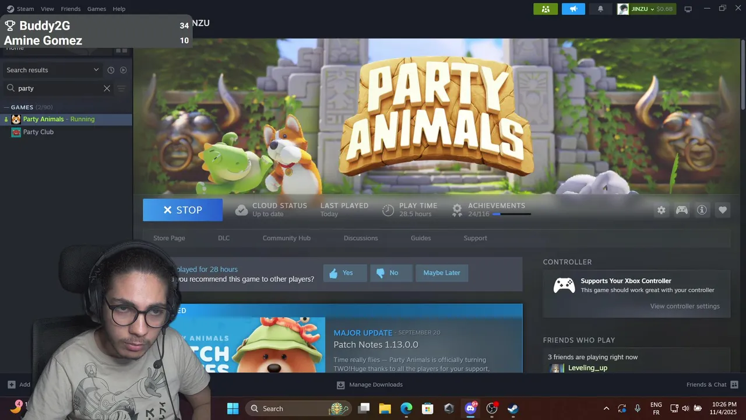This screenshot has height=420, width=746.
Task: Recommend the game with Yes
Action: pos(345,273)
